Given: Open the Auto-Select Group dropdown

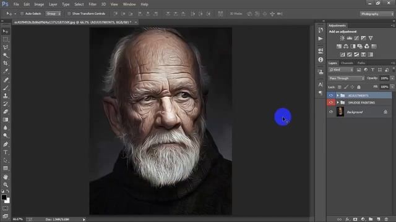Looking at the screenshot, I should point(53,14).
